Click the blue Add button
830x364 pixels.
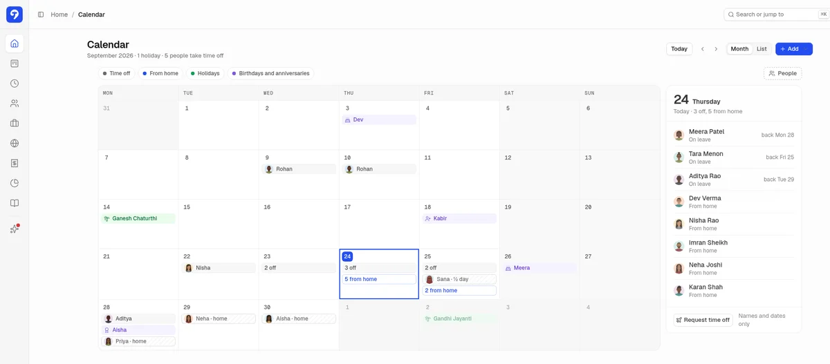coord(793,49)
